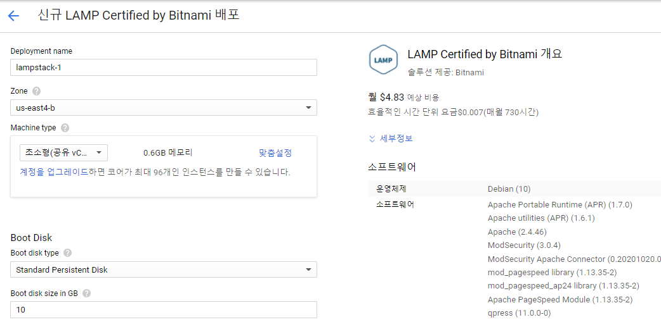This screenshot has height=322, width=661.
Task: Click the 맞춤설정 customize link
Action: (x=275, y=152)
